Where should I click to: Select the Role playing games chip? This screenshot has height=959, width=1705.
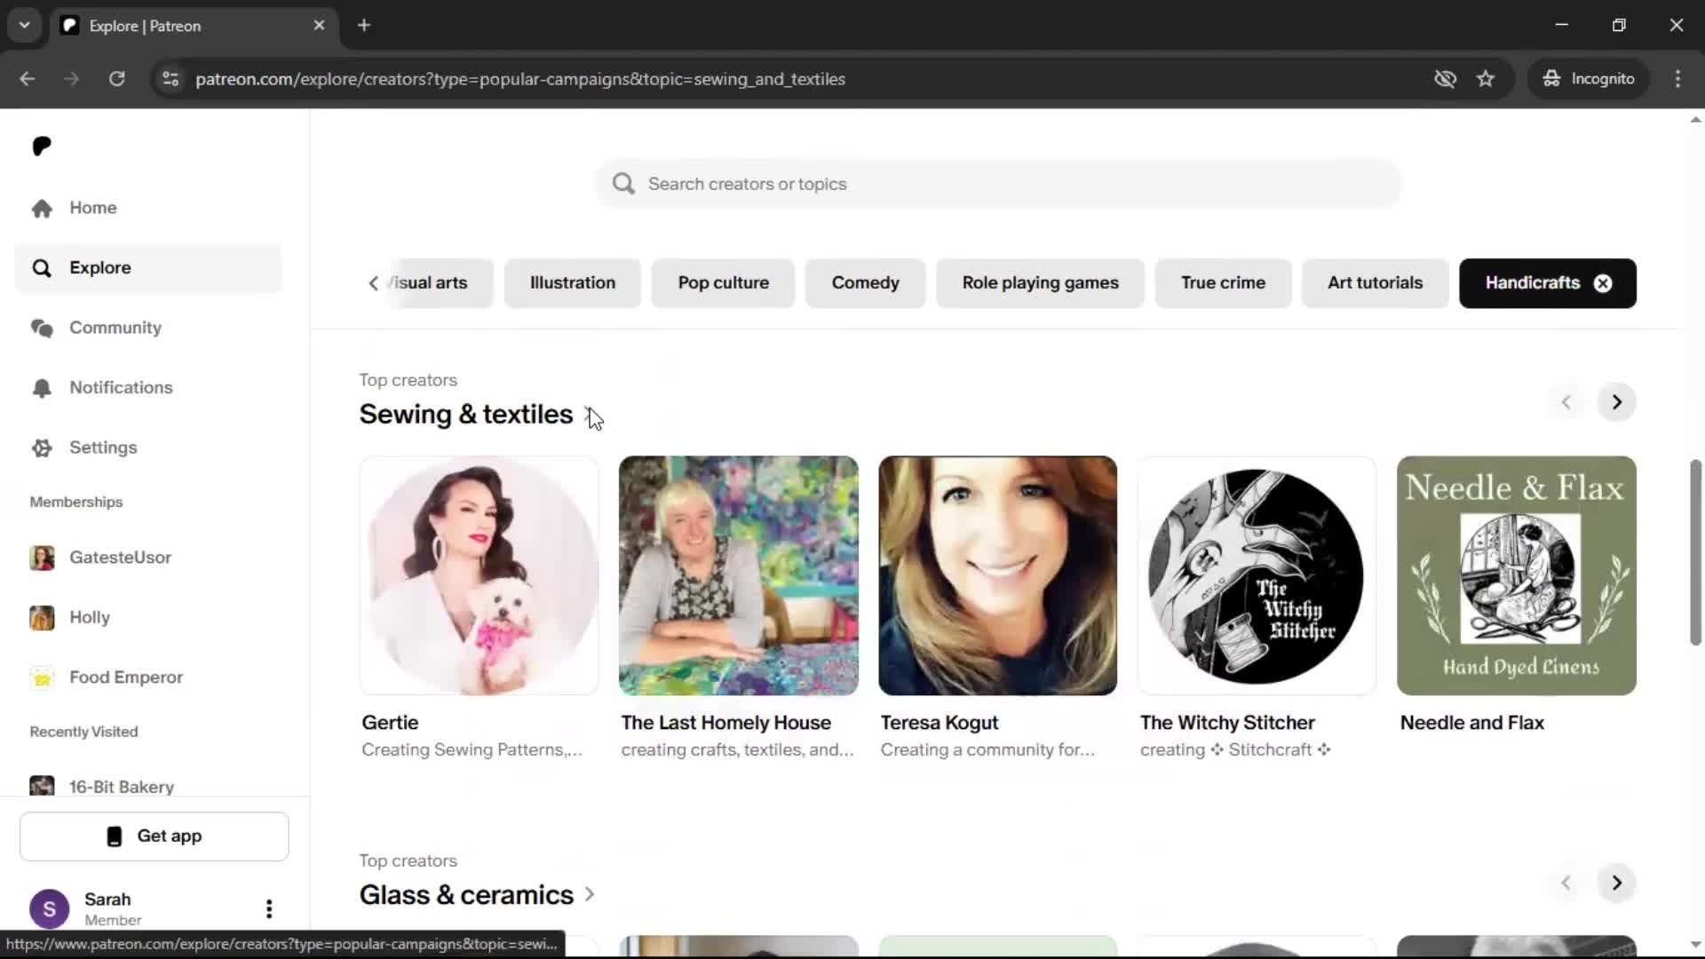coord(1040,283)
